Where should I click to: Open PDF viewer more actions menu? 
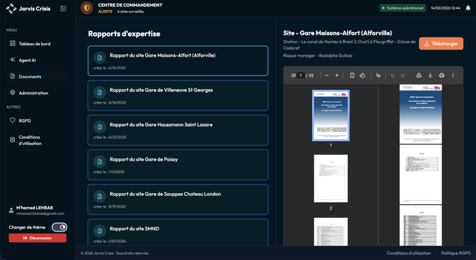(453, 75)
